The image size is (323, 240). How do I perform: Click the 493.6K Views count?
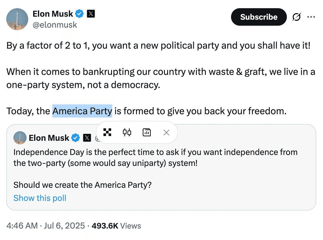(116, 226)
